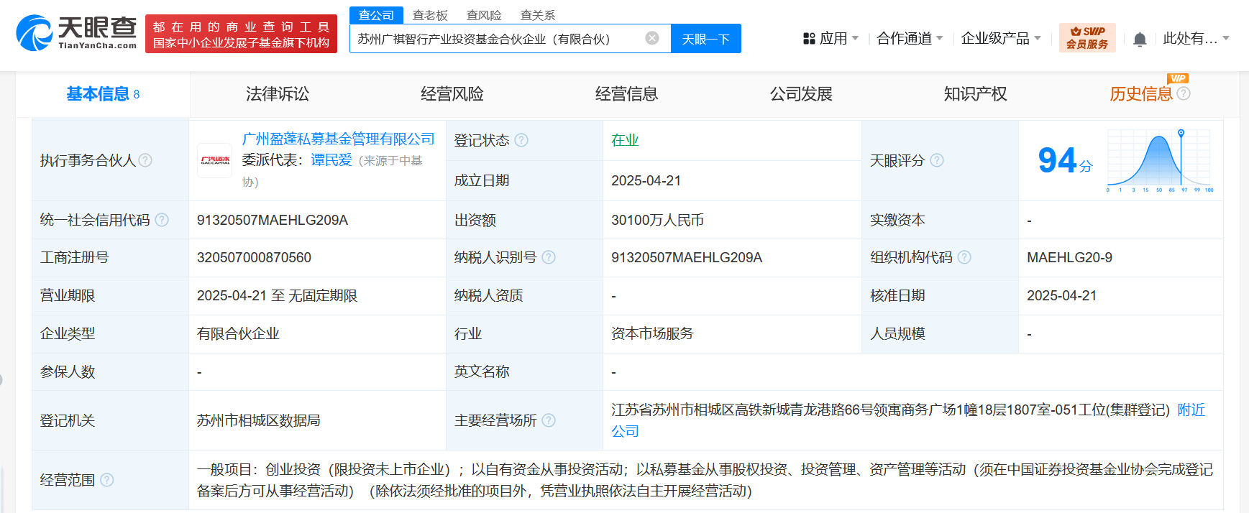Select the 资本市场服务 industry value
The height and width of the screenshot is (513, 1249).
pyautogui.click(x=652, y=333)
